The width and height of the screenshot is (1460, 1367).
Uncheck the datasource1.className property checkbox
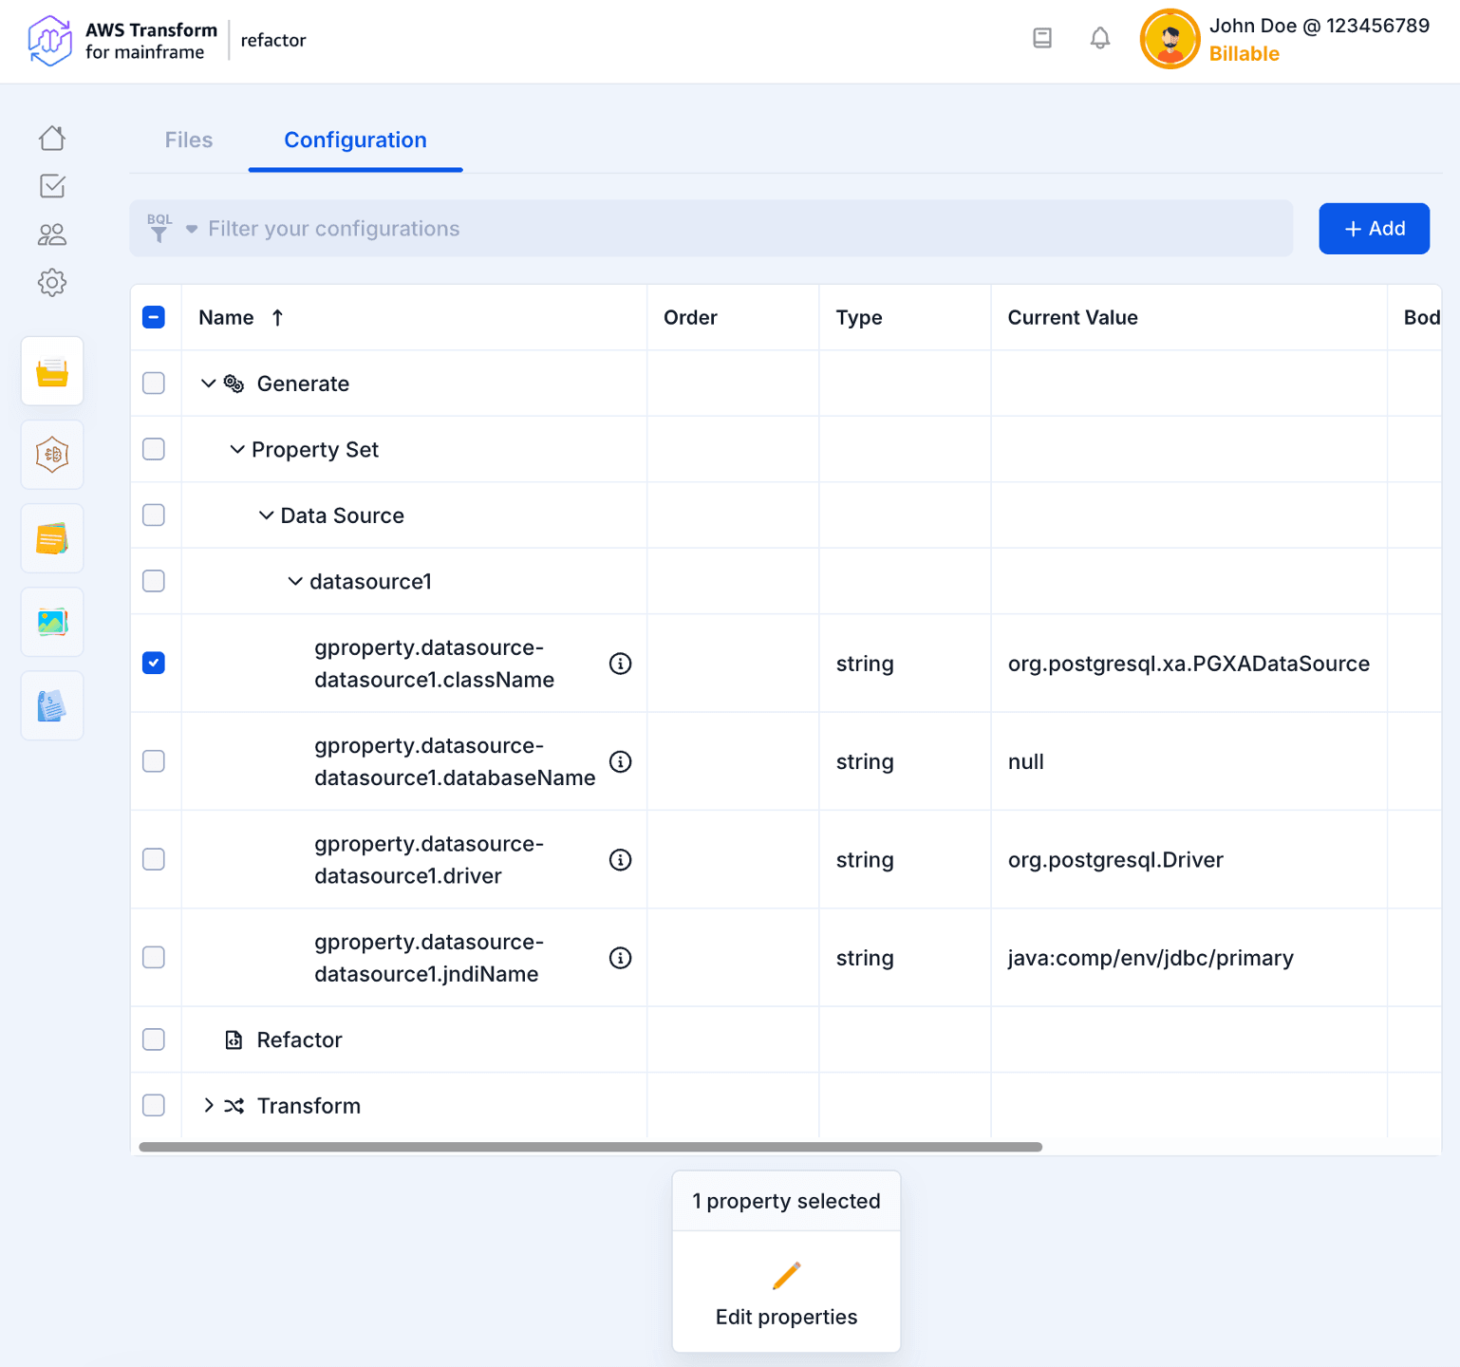click(154, 664)
